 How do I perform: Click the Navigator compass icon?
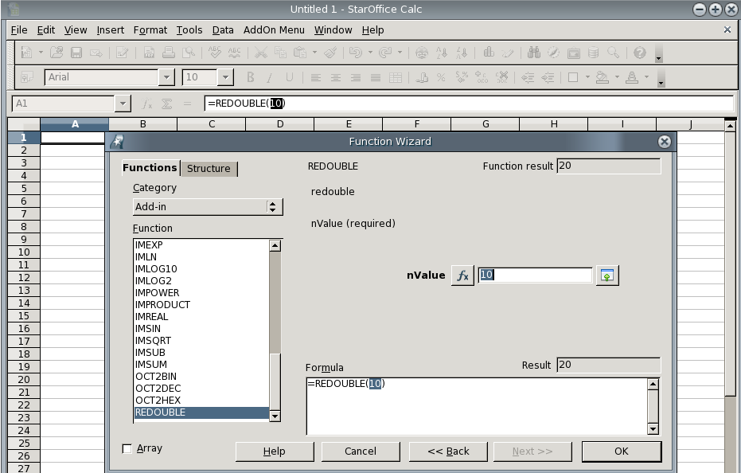tap(553, 53)
